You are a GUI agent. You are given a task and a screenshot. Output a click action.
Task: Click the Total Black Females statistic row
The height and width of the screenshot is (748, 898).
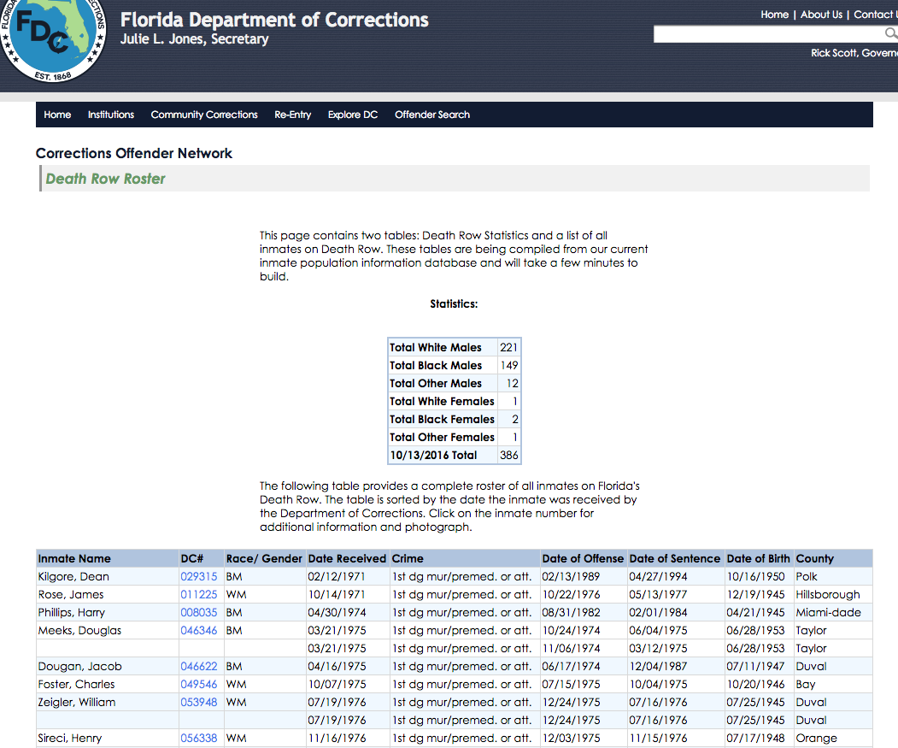coord(455,419)
